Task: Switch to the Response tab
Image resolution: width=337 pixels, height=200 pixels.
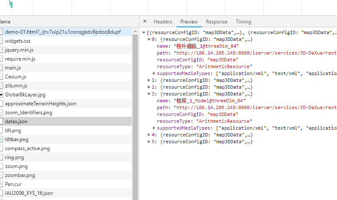Action: pos(216,22)
